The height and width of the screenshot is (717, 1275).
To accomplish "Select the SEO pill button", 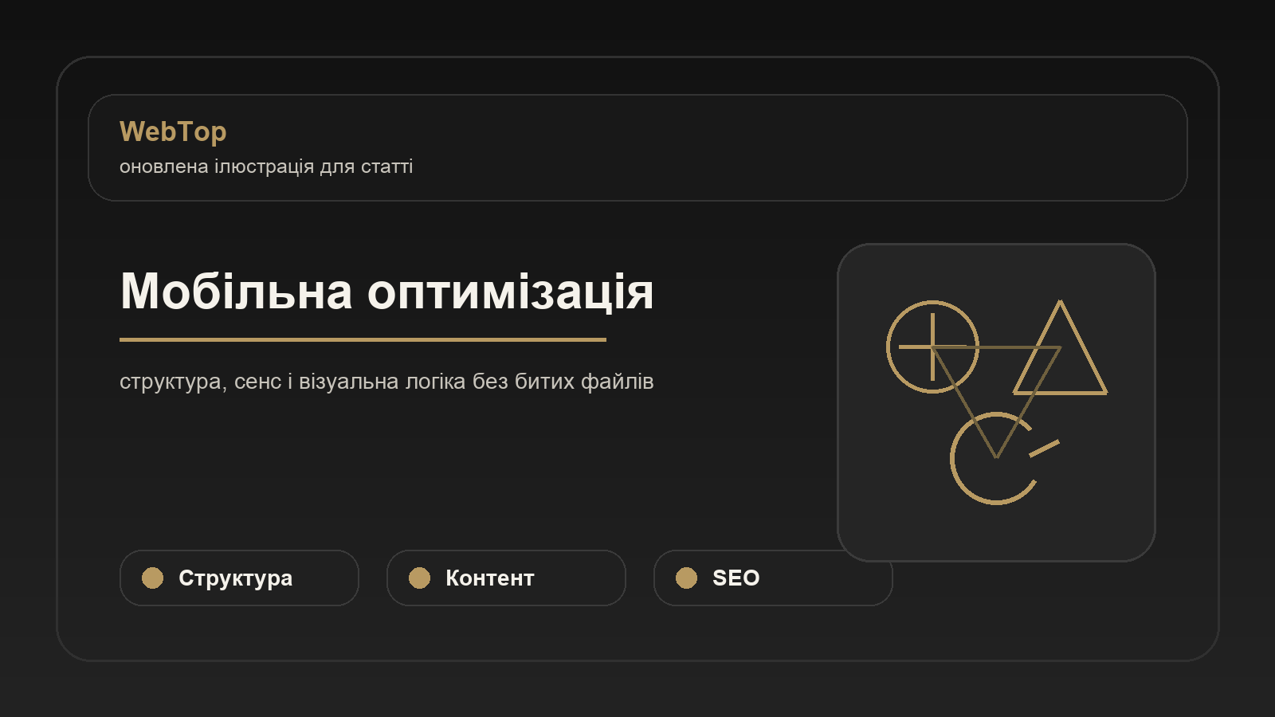I will click(773, 578).
